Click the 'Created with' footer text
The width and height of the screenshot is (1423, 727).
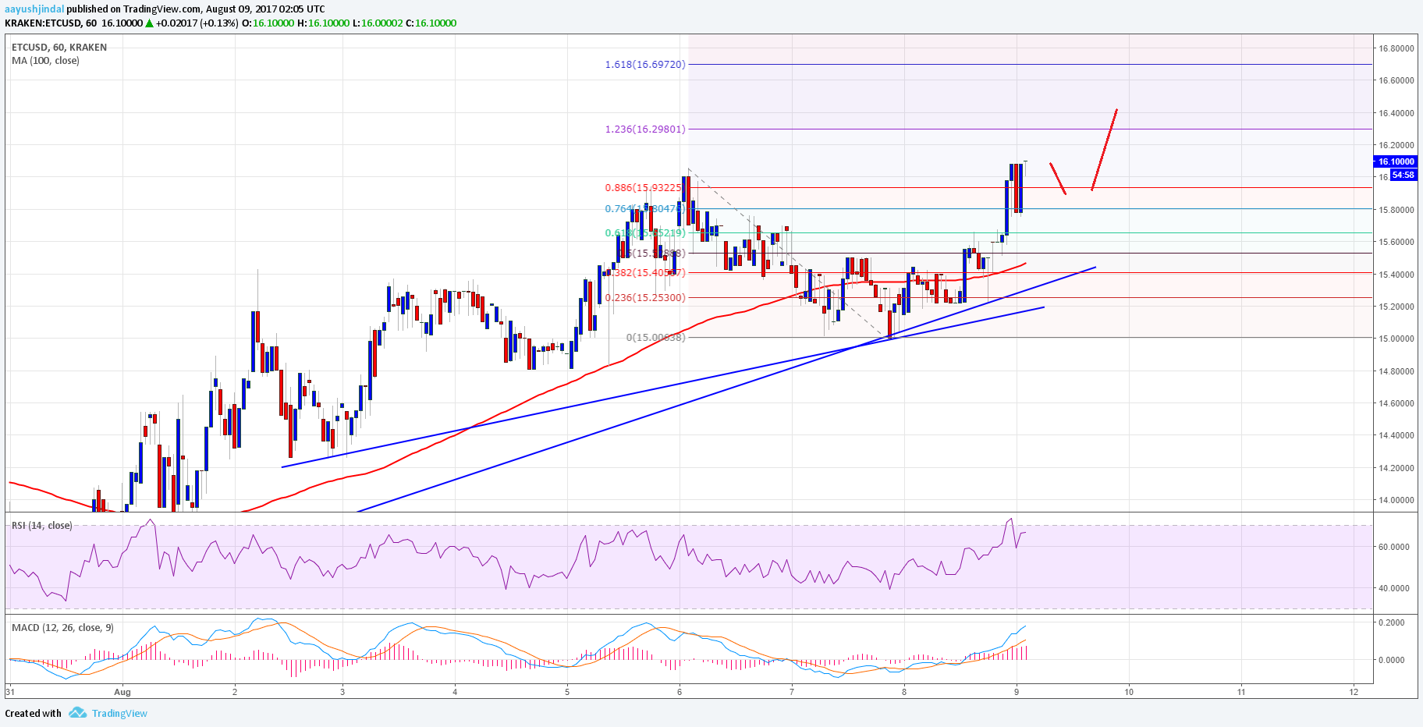click(33, 713)
